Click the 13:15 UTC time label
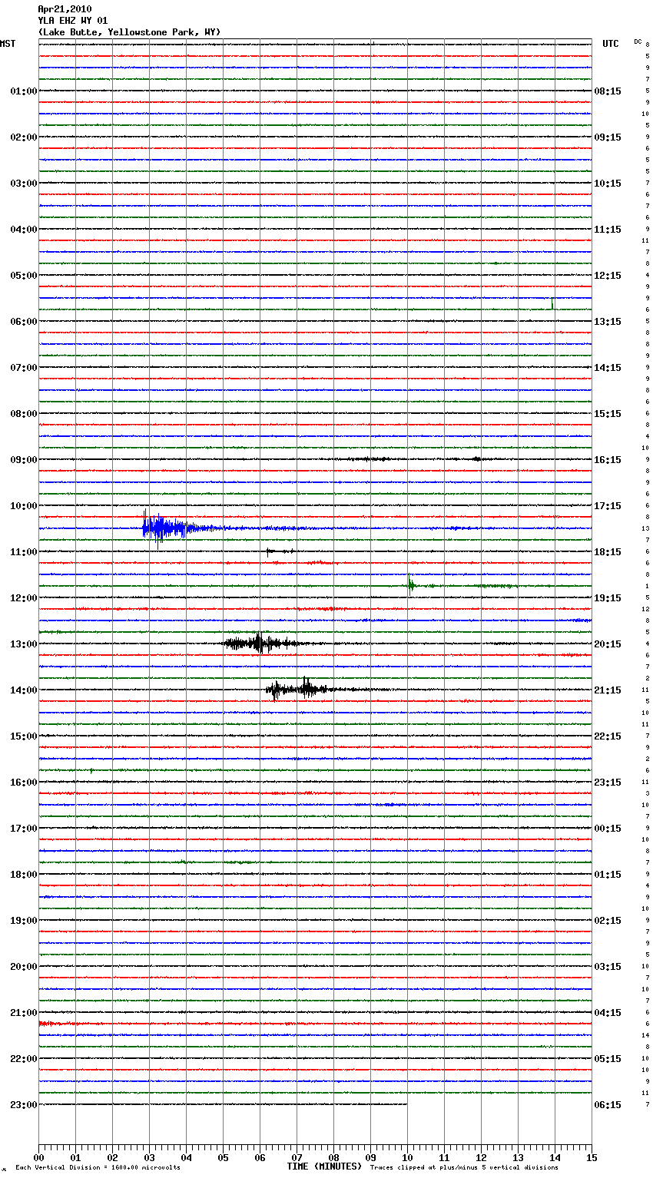The width and height of the screenshot is (653, 1178). 608,322
